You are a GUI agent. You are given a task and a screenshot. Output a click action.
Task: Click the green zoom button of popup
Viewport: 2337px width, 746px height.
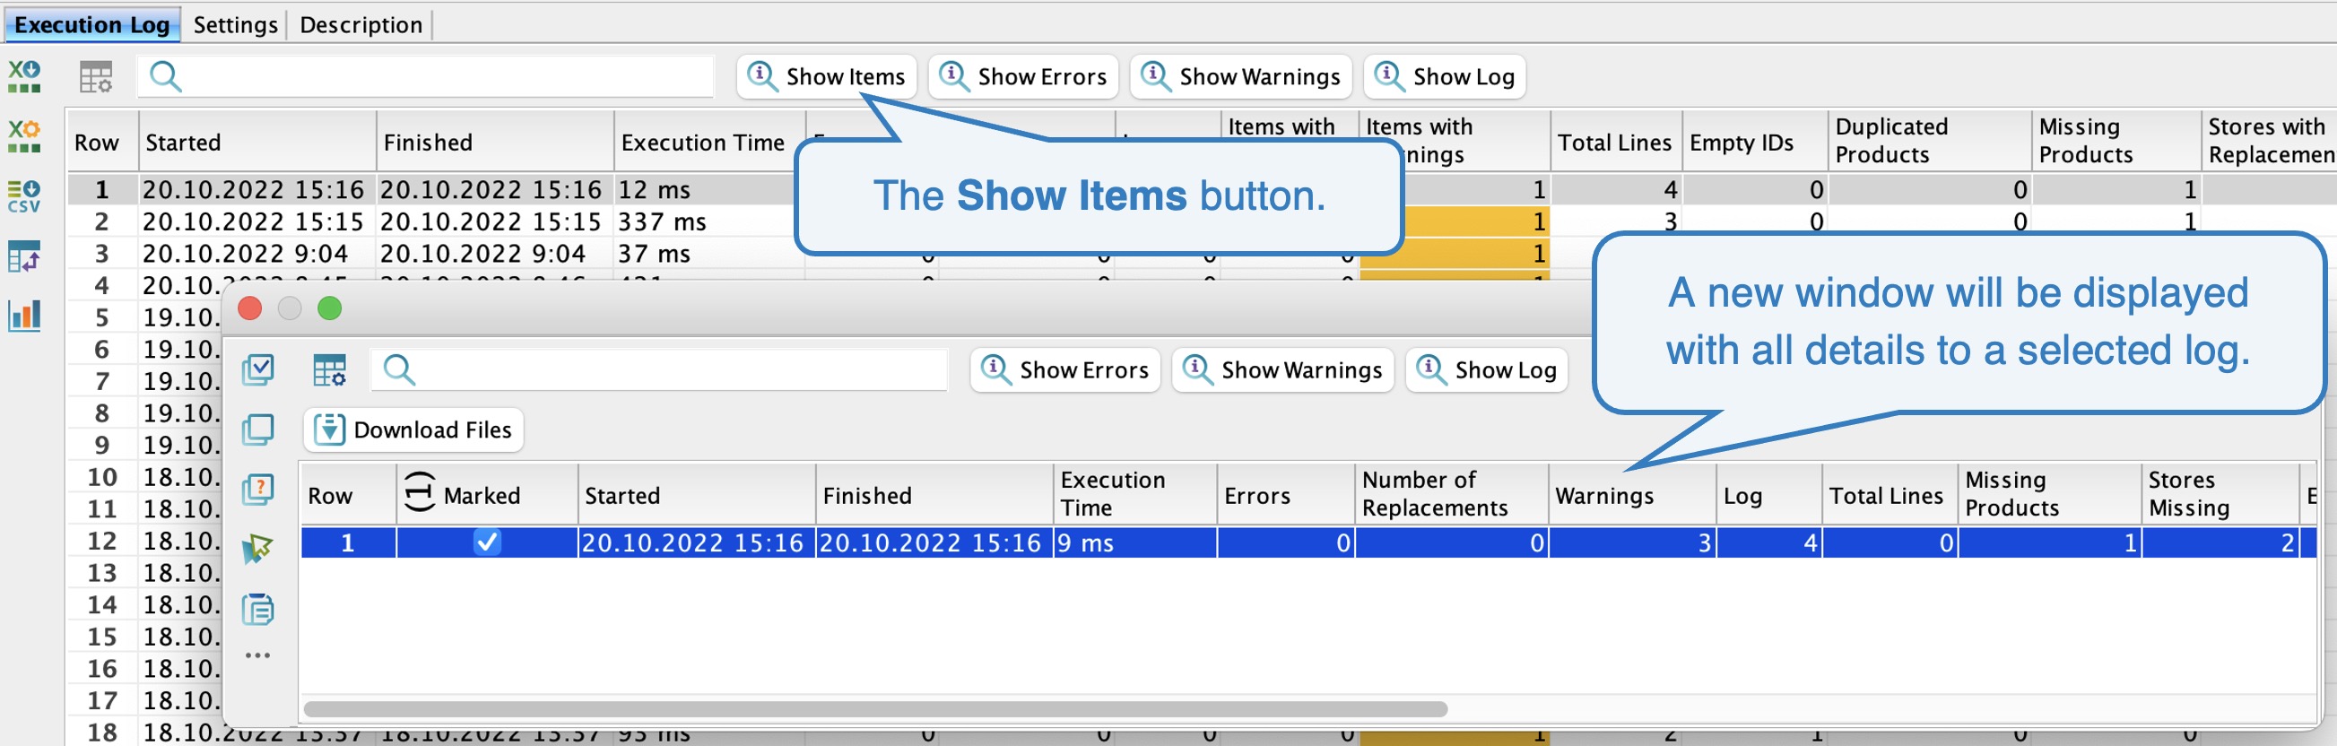pos(330,308)
